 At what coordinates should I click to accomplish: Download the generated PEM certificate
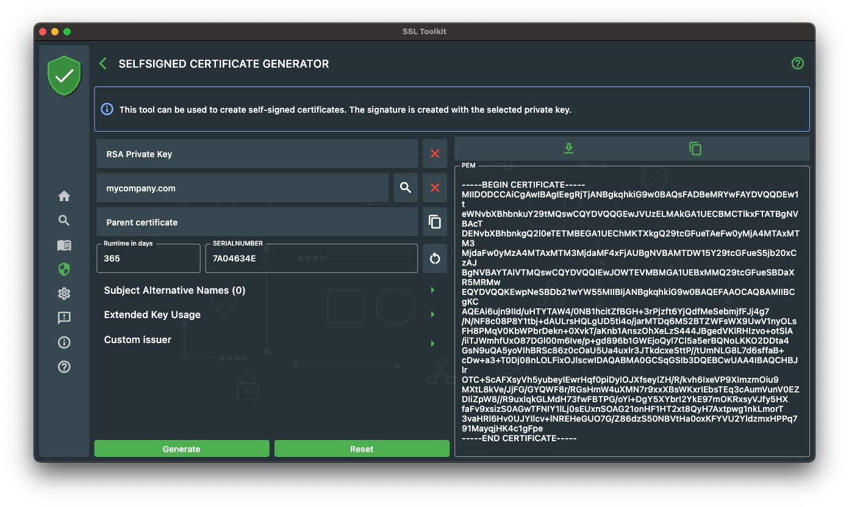(x=568, y=149)
